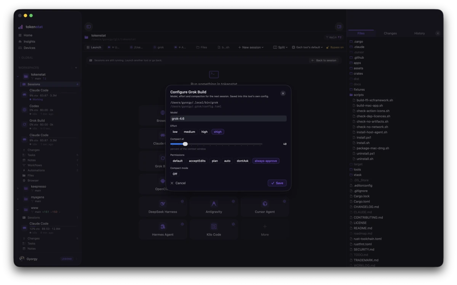Click the LEGEND badge next to Gyorgy

point(67,259)
